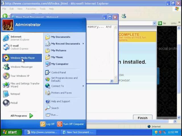
Task: Switch to cursormania Internet Explorer taskbar button
Action: (x=42, y=132)
